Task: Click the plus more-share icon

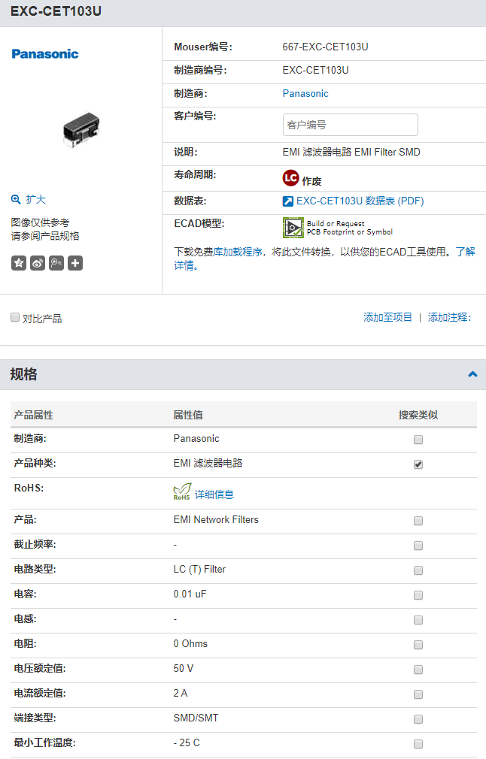Action: pos(75,263)
